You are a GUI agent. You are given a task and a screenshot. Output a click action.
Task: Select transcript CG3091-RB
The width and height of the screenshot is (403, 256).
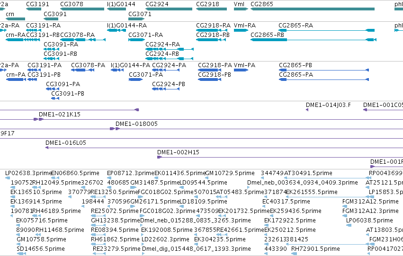61,54
